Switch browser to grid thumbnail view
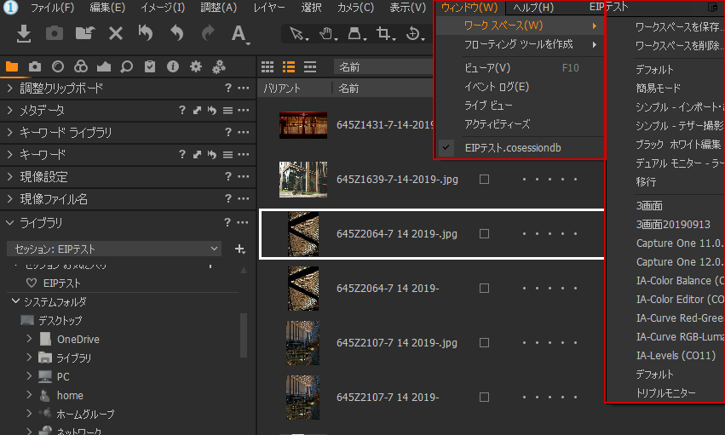725x435 pixels. [268, 66]
